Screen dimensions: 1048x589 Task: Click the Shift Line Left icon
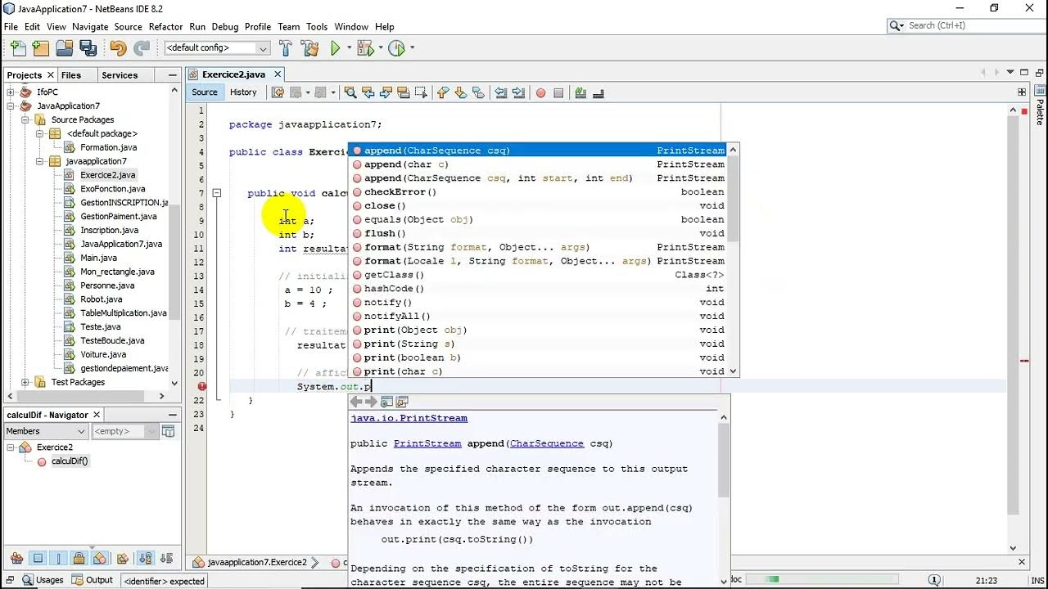click(500, 92)
